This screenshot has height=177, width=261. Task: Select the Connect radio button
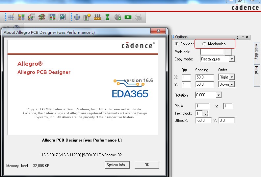pos(176,44)
